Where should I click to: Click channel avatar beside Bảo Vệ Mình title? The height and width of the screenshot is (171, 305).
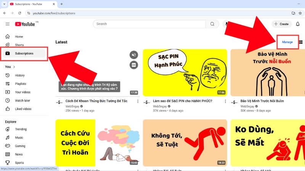(234, 102)
